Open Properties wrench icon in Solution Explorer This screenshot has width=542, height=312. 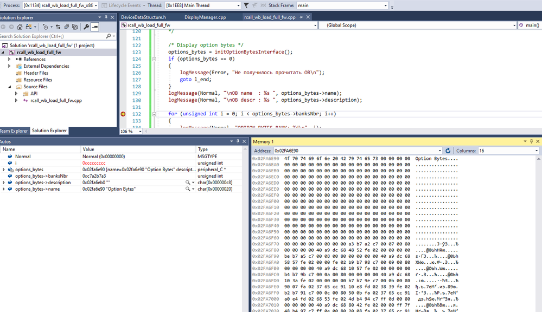click(86, 27)
